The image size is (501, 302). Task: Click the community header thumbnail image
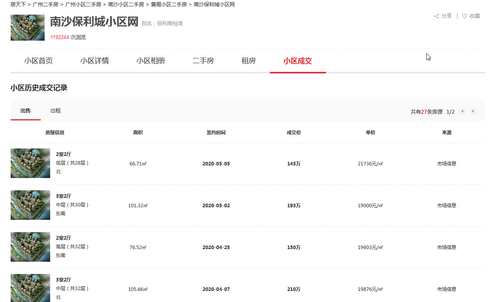click(28, 28)
